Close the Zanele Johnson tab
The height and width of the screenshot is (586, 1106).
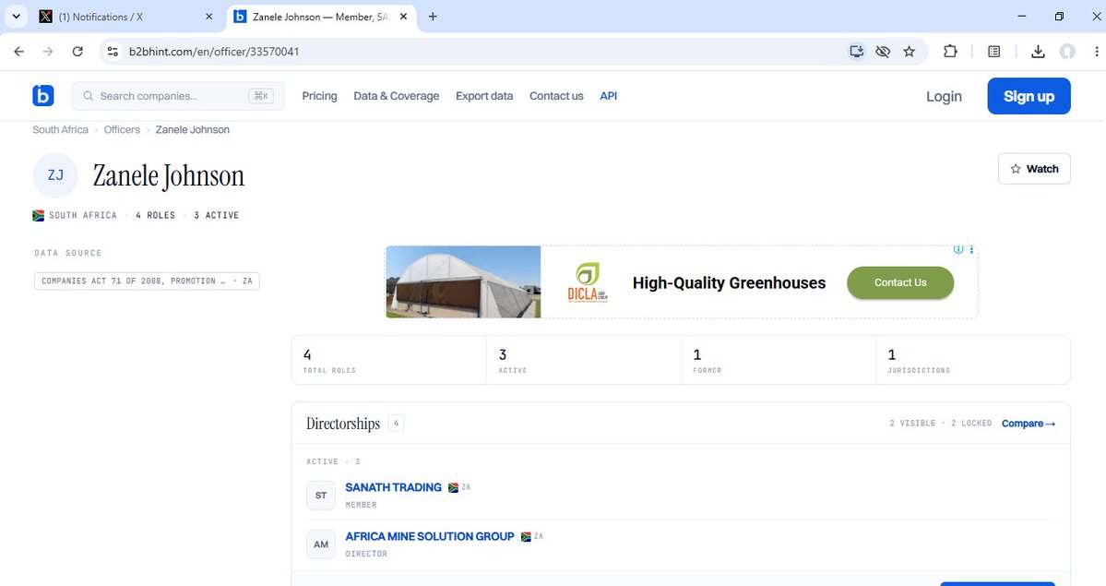(403, 17)
